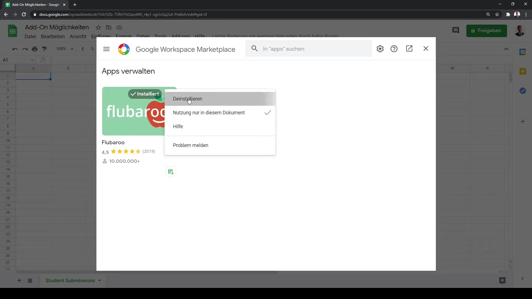Click the horizontal scrollbar of the sheet
Viewport: 532px width, 299px height.
point(147,272)
